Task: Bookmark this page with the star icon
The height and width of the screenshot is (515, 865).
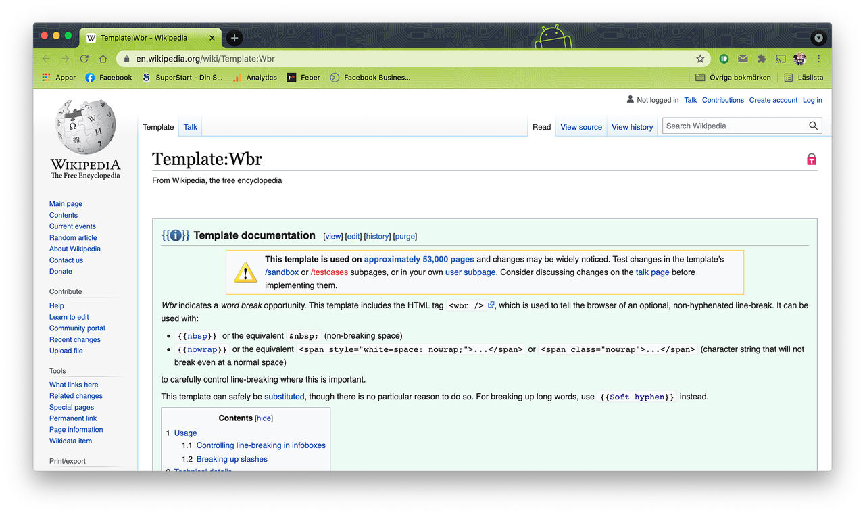Action: pos(700,59)
